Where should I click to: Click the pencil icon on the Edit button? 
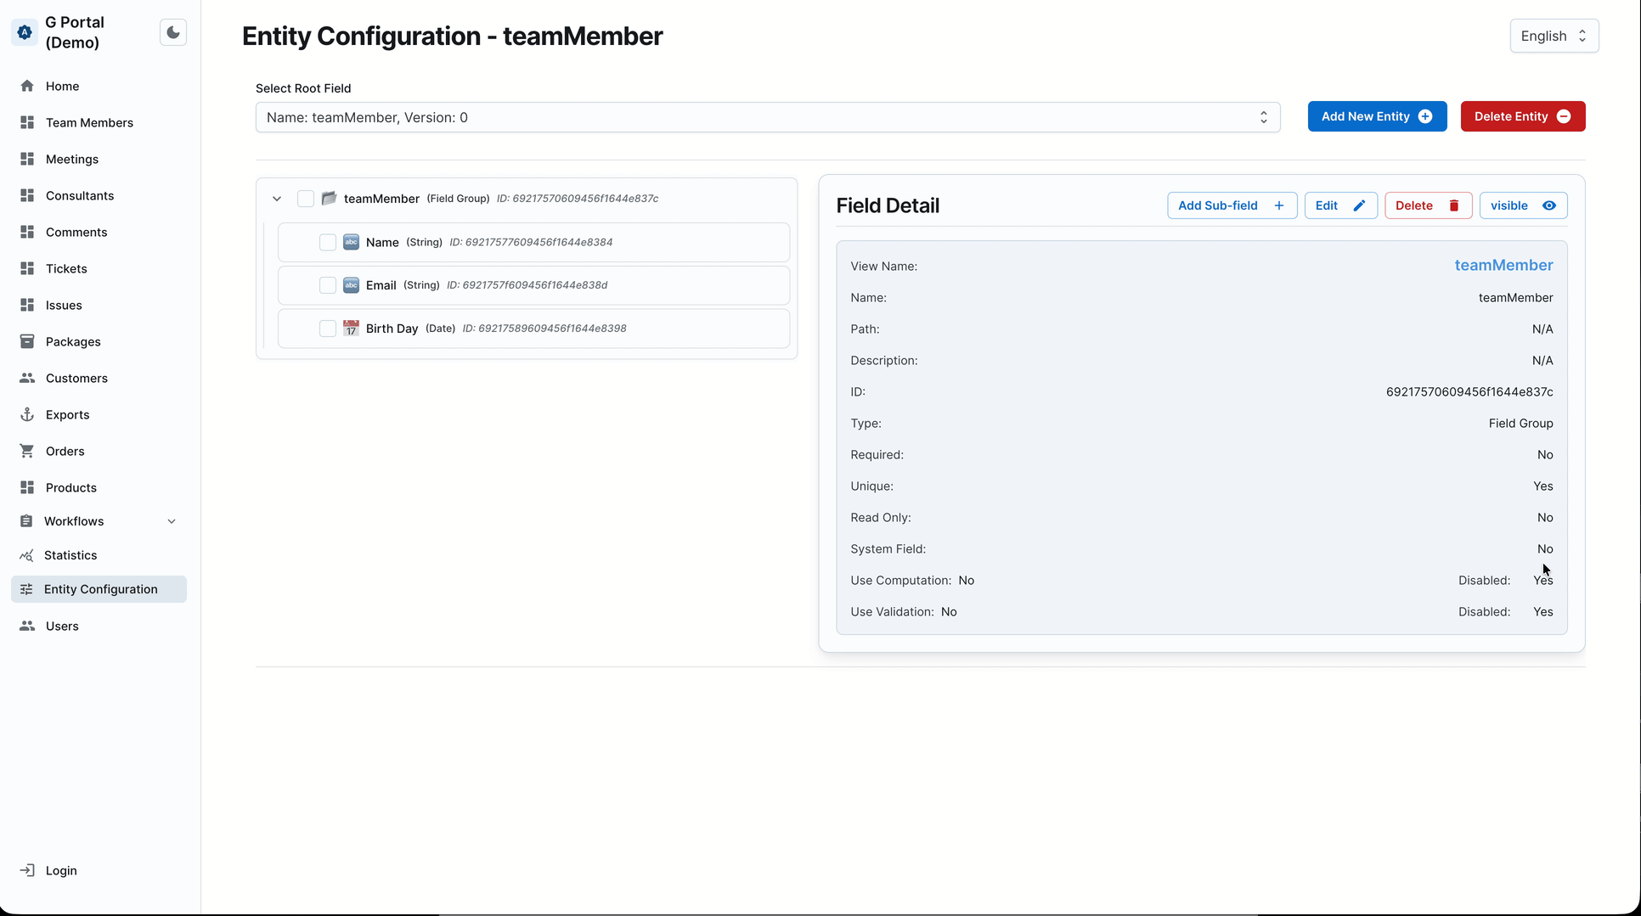coord(1359,205)
